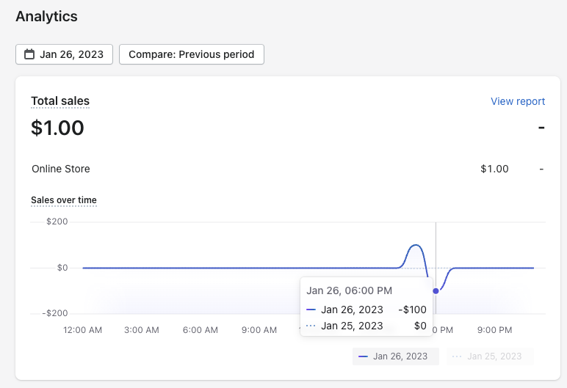Open the View report link
Screen dimensions: 567x388
pos(518,101)
